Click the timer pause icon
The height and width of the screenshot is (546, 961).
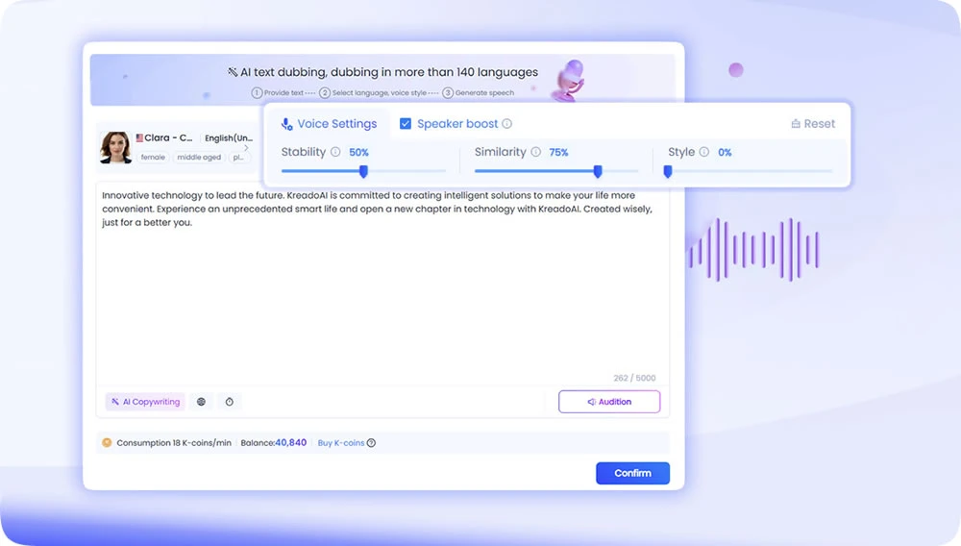(x=230, y=402)
